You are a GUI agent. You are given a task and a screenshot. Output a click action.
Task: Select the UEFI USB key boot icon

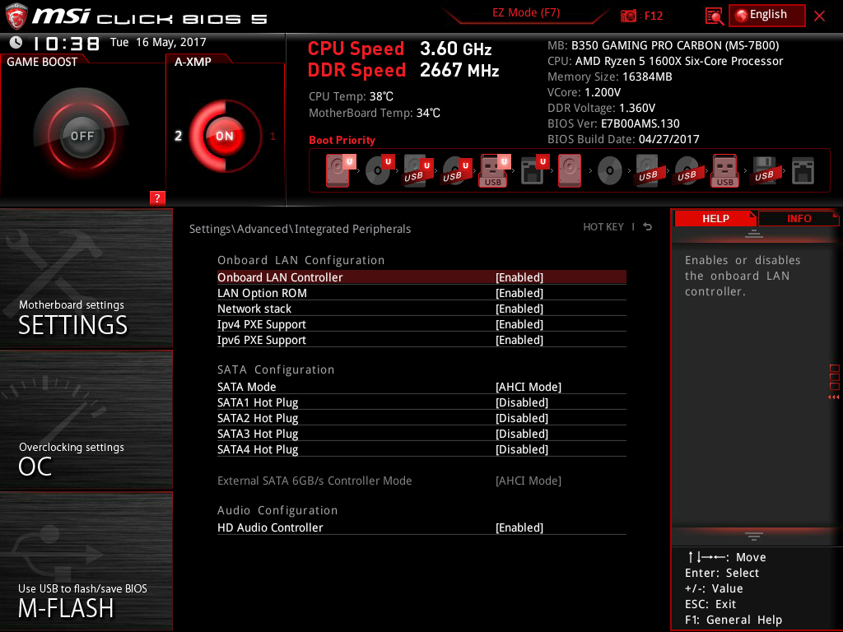click(495, 171)
